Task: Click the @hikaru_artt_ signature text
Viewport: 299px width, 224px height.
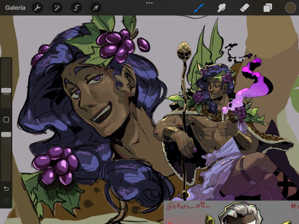Action: click(188, 206)
